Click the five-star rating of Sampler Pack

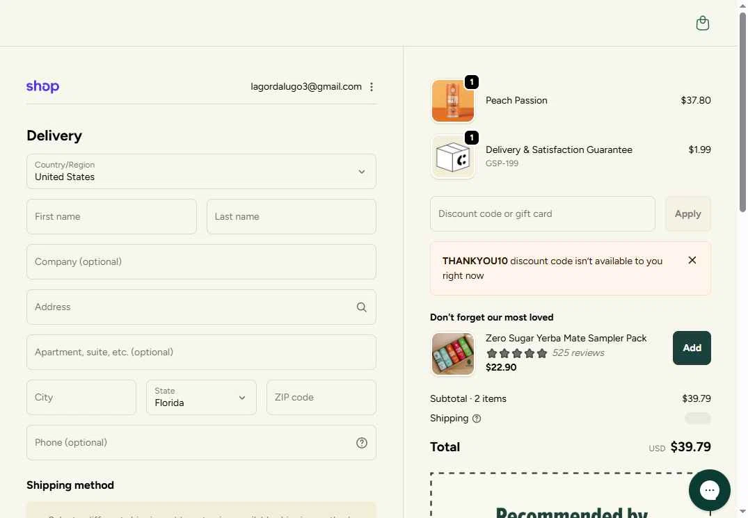[x=516, y=353]
